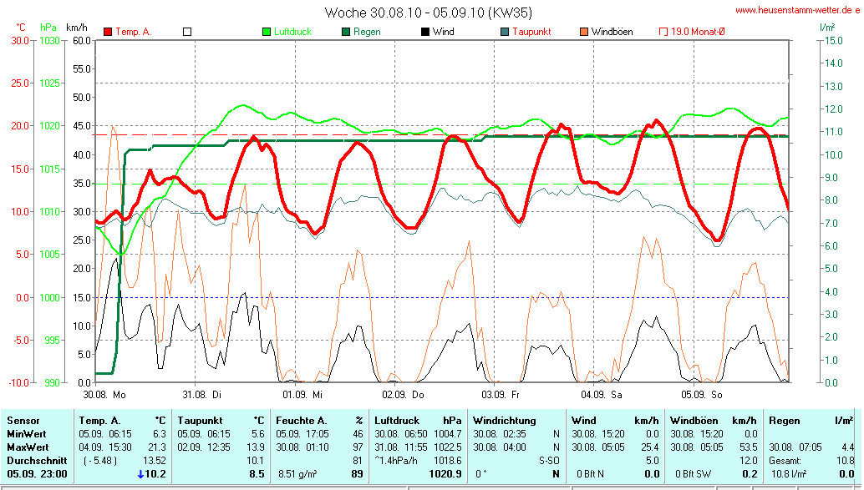The image size is (864, 490).
Task: Select the 05.09. So date label
Action: click(x=702, y=394)
